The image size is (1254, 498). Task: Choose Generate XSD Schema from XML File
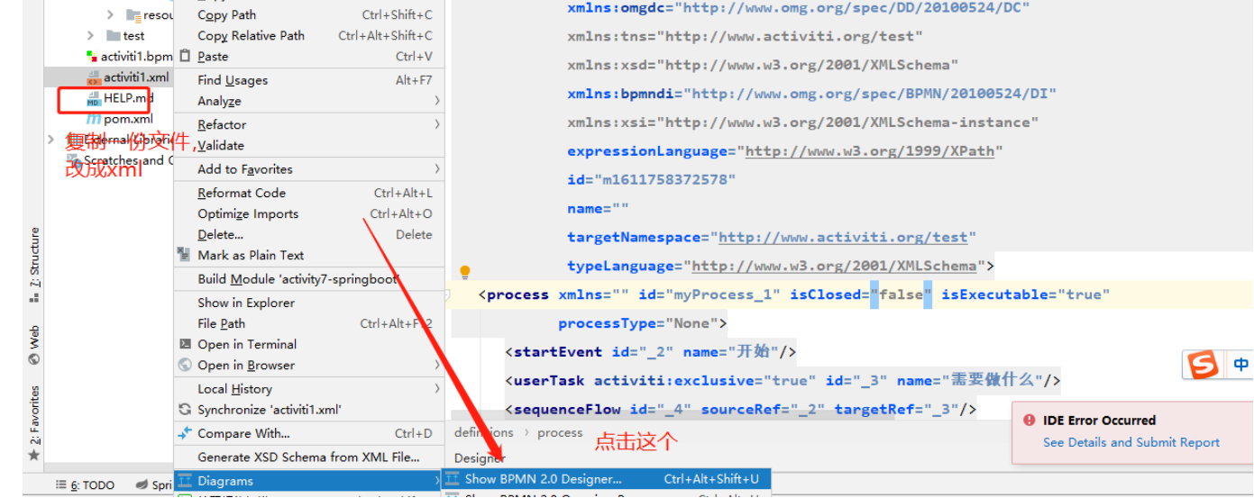307,457
